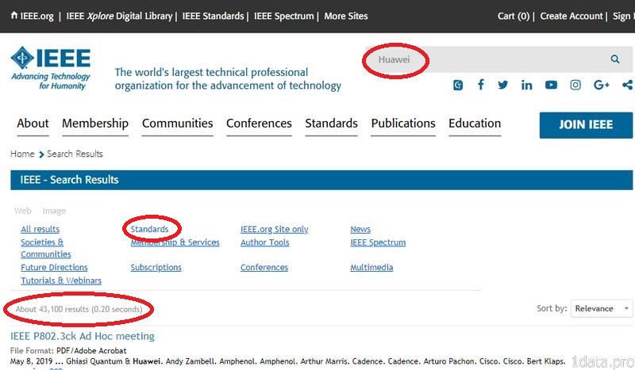The height and width of the screenshot is (370, 635).
Task: Filter results by Future Directions
Action: click(54, 267)
